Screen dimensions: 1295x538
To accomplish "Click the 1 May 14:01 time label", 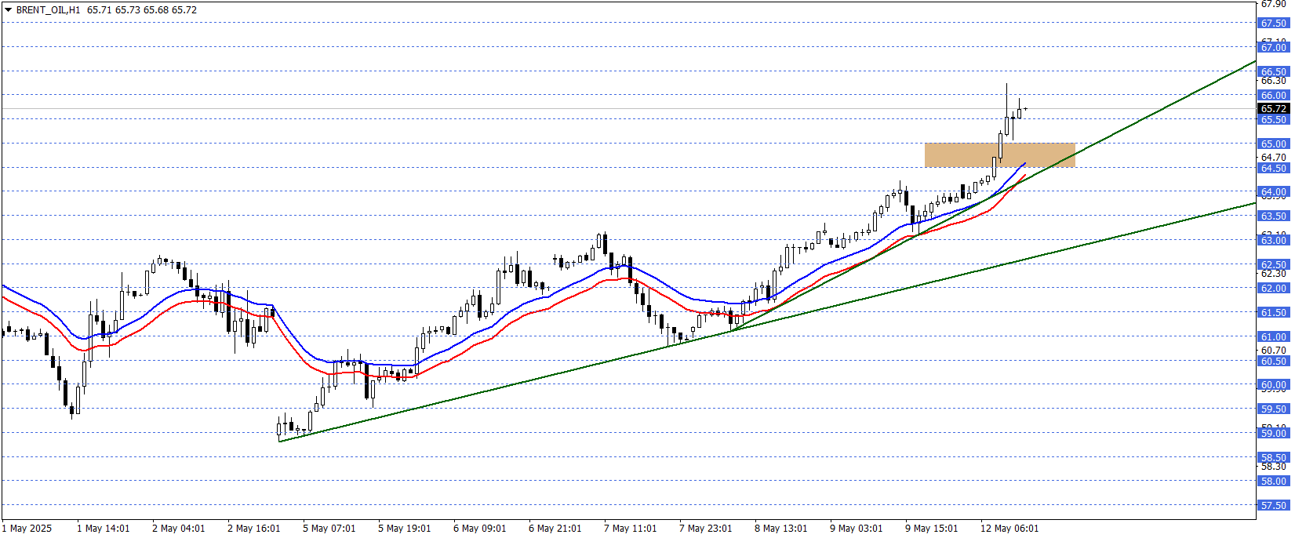I will pos(104,529).
